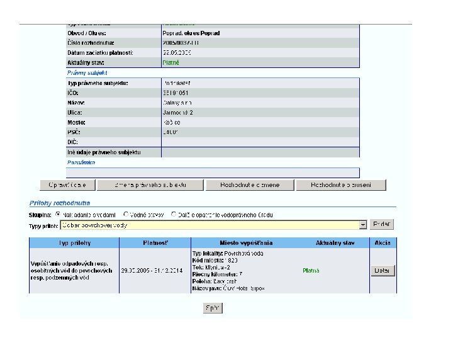Click the Dátum začiatku platnosti value
Image resolution: width=453 pixels, height=340 pixels.
tap(177, 53)
